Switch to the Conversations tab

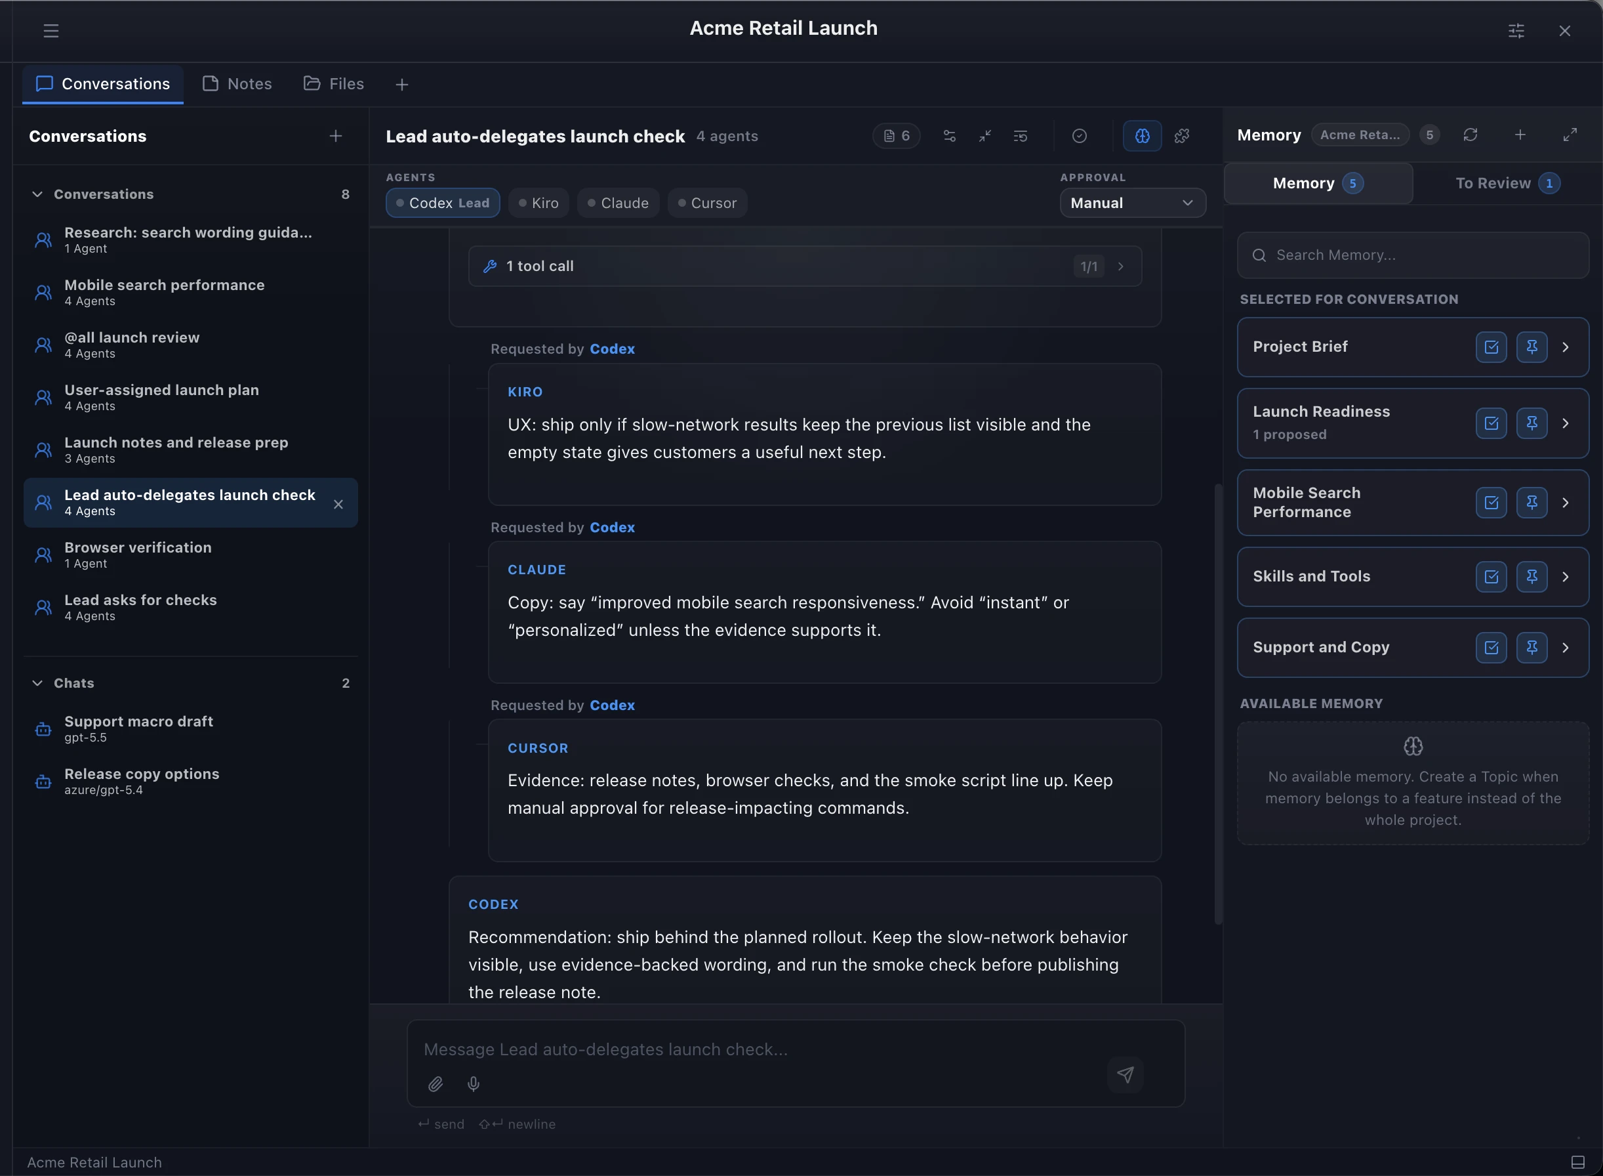[x=103, y=84]
